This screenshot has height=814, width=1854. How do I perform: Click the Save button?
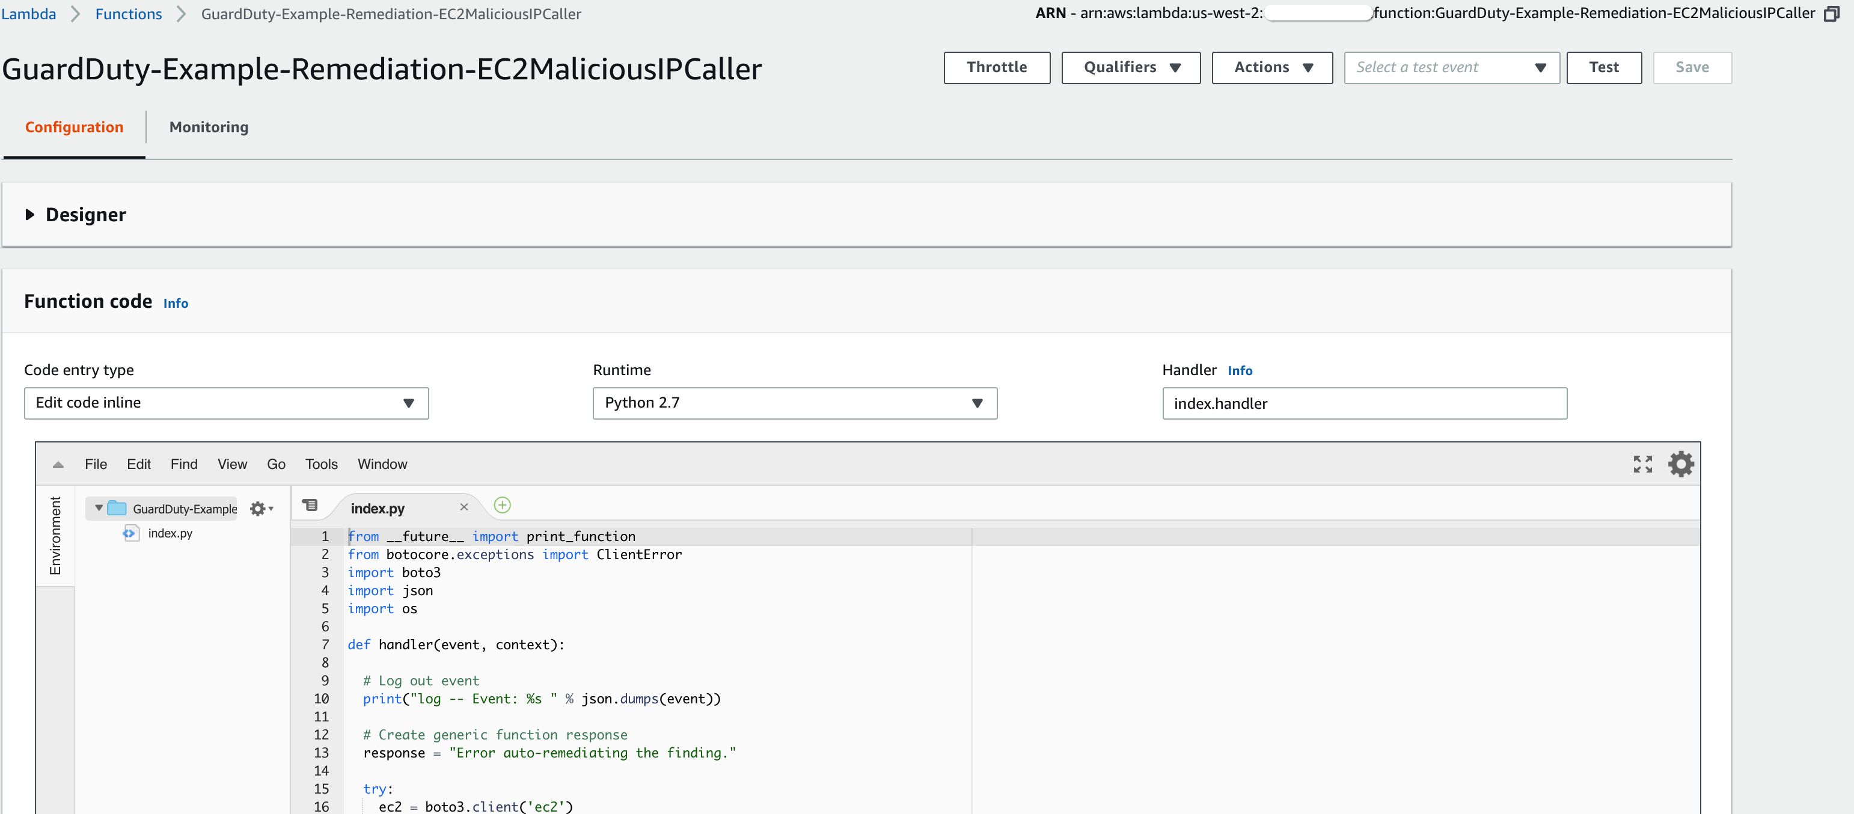pos(1692,68)
